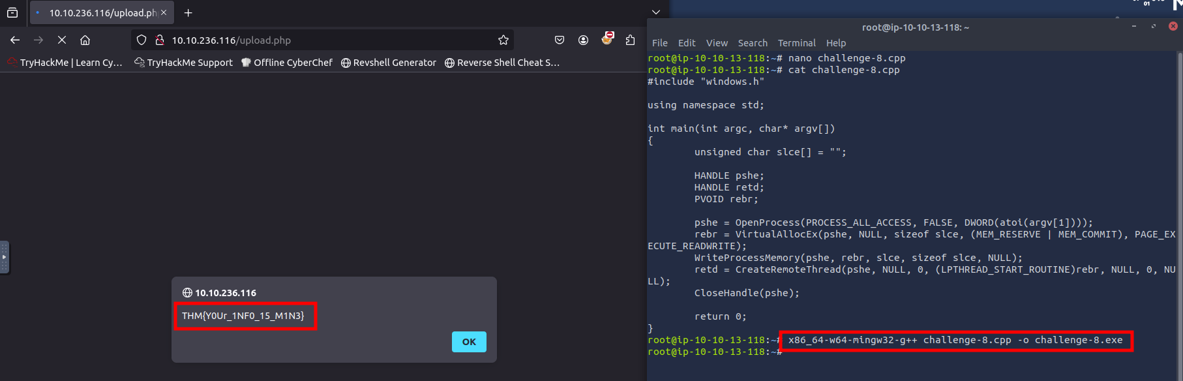Open the proxy extension icon with red badge

pos(607,38)
